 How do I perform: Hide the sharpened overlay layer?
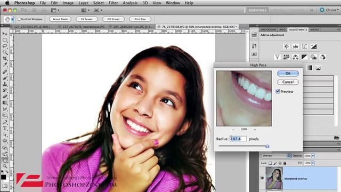(x=262, y=178)
